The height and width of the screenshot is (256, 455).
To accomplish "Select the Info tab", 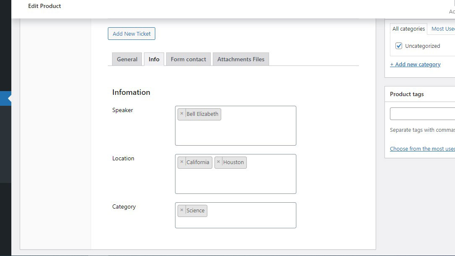I will tap(154, 59).
